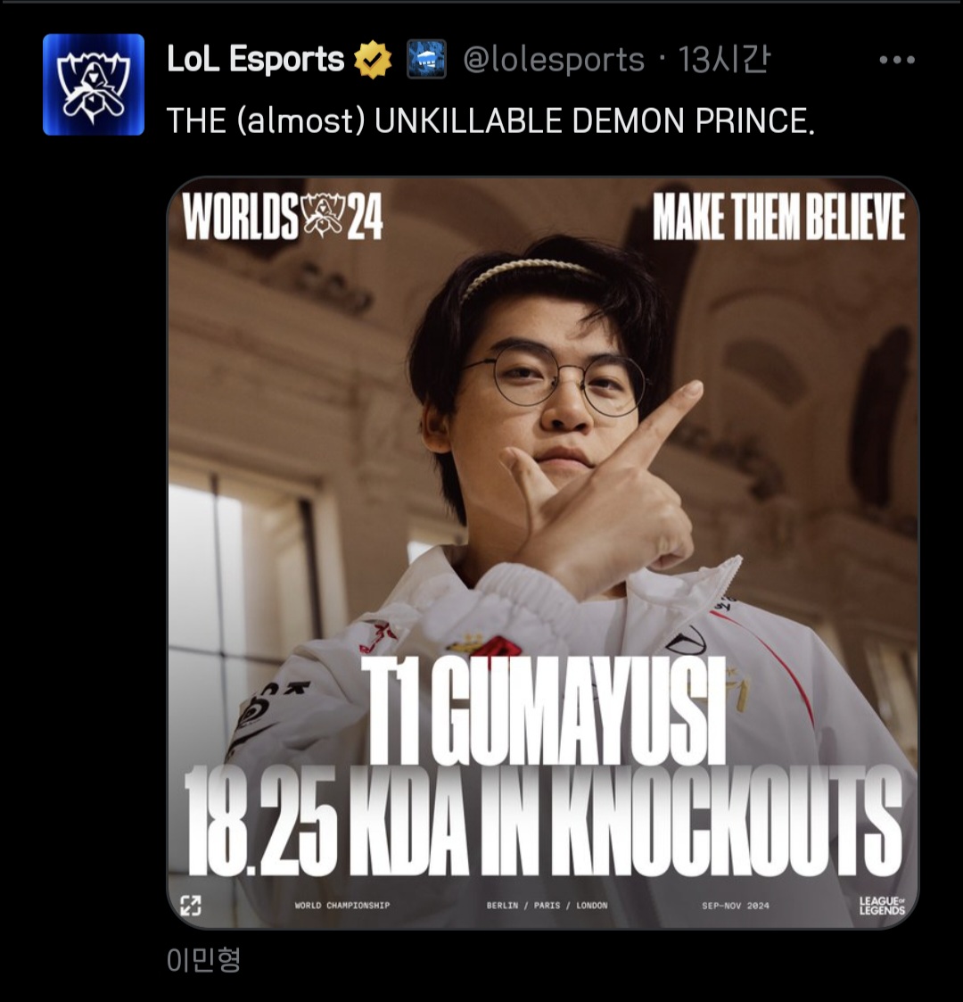Expand the image using the fullscreen arrows icon
963x1002 pixels.
pos(190,905)
